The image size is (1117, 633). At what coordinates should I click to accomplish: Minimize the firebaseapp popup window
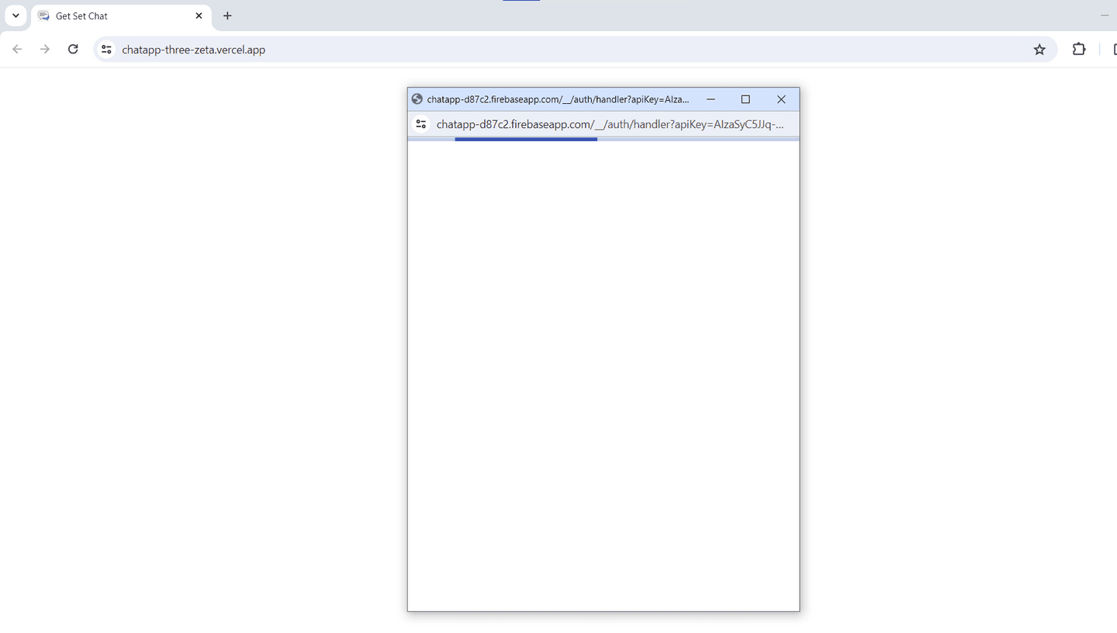(x=711, y=99)
